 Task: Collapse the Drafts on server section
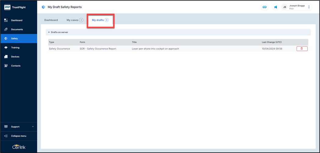pos(49,32)
